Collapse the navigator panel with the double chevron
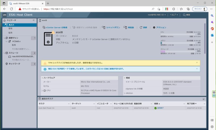The height and width of the screenshot is (130, 216). pos(33,20)
